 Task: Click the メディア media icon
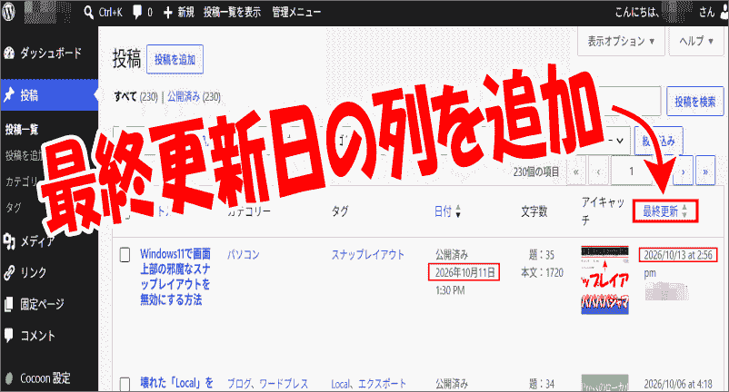[9, 240]
